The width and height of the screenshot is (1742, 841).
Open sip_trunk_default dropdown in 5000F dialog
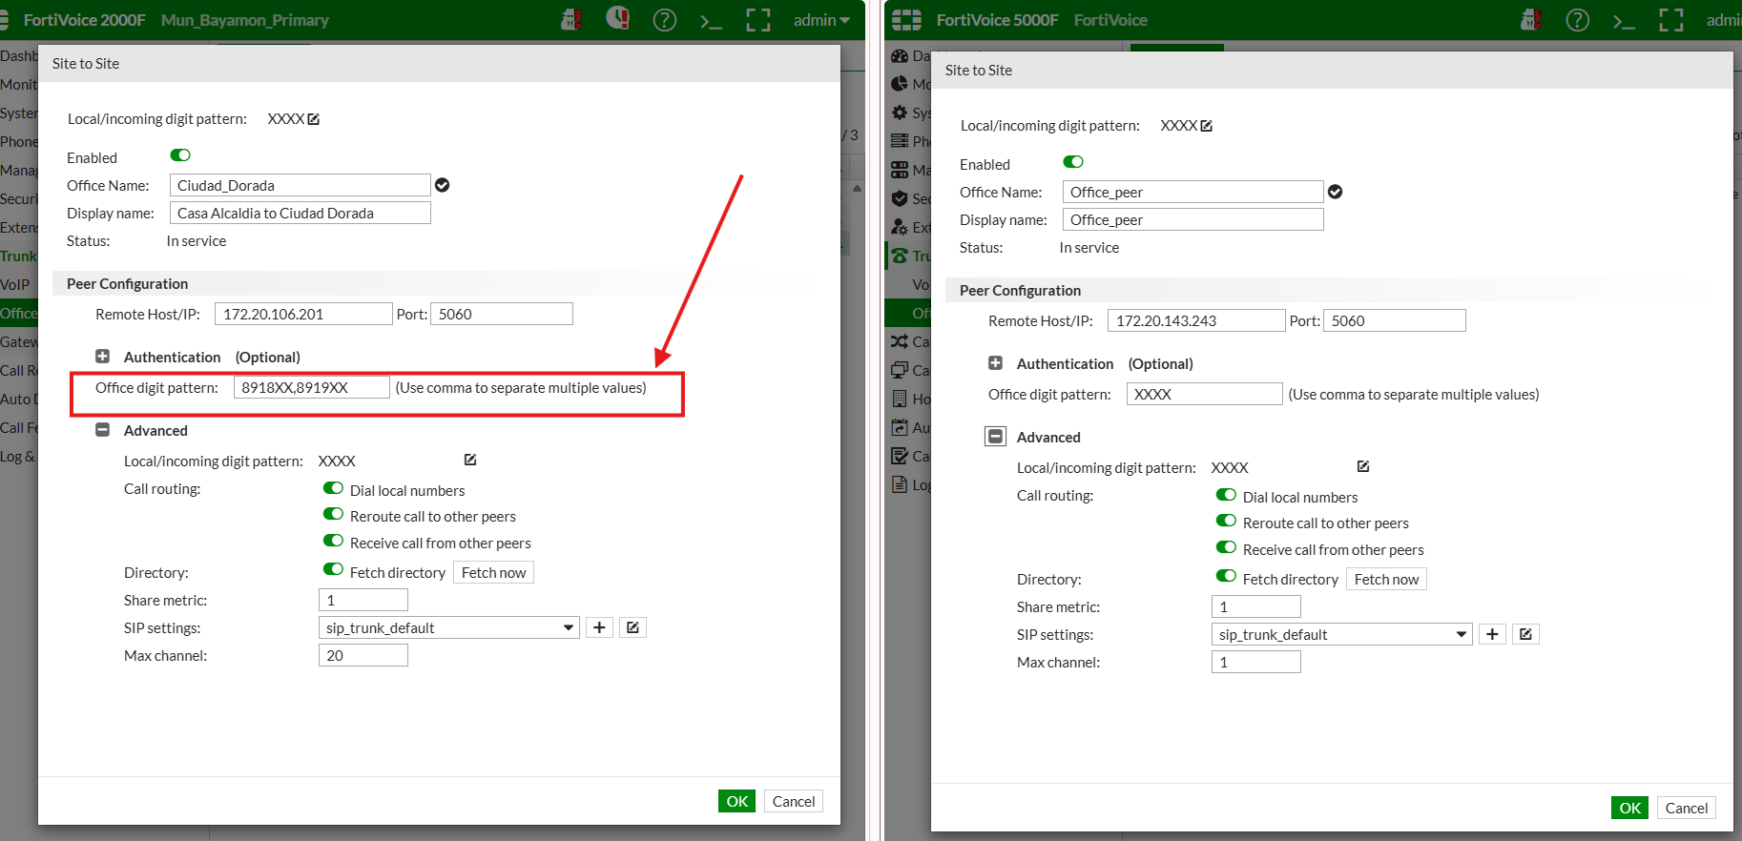tap(1342, 634)
